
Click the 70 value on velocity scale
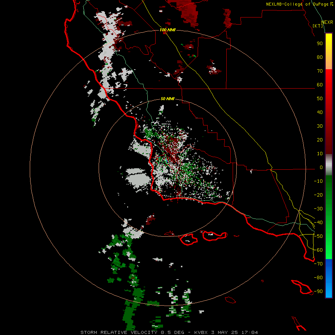320,71
